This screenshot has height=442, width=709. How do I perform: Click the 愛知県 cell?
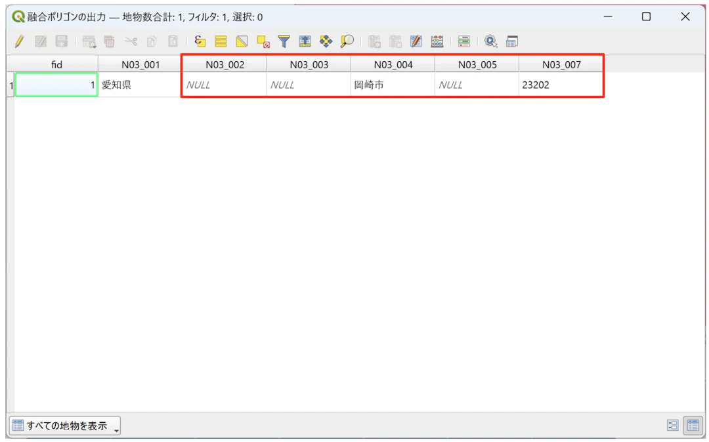(140, 85)
